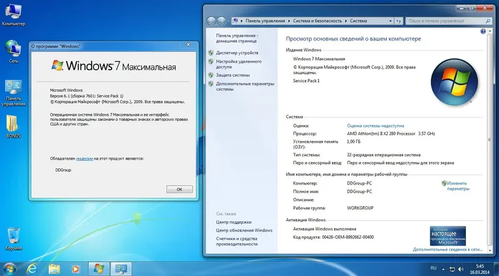Screen dimensions: 499x276
Task: Select Система и безопасность breadcrumb
Action: pyautogui.click(x=317, y=21)
